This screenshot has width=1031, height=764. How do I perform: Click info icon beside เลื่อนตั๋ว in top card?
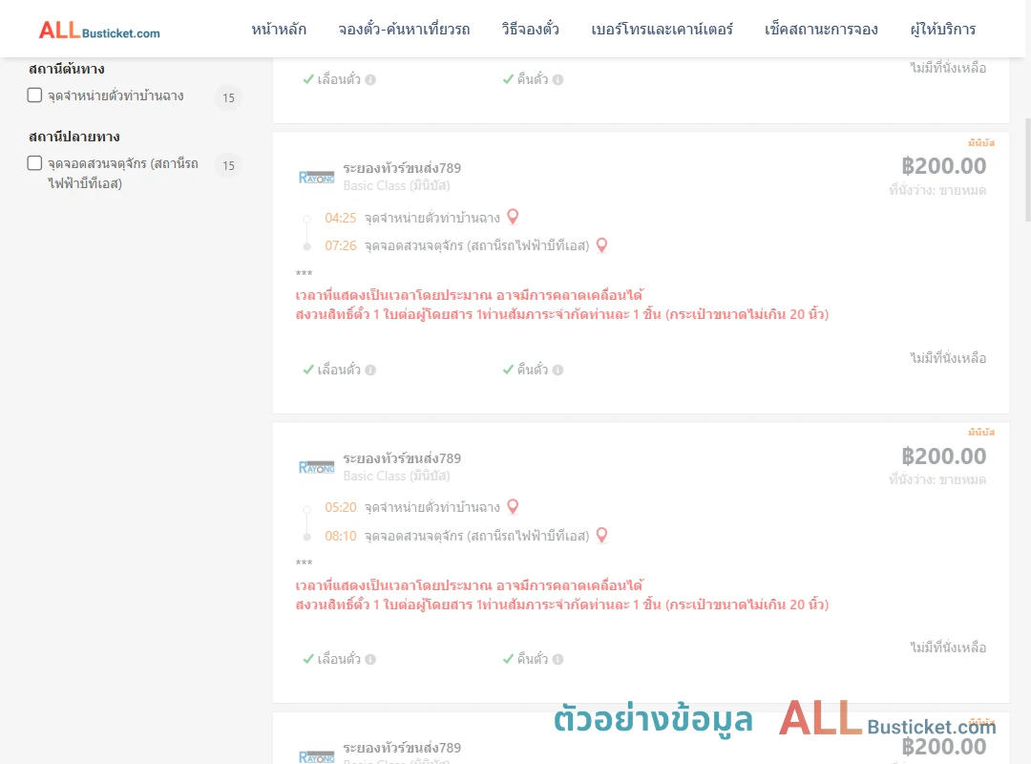370,79
